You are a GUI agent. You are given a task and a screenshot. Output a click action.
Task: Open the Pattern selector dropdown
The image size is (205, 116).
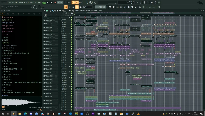click(101, 7)
